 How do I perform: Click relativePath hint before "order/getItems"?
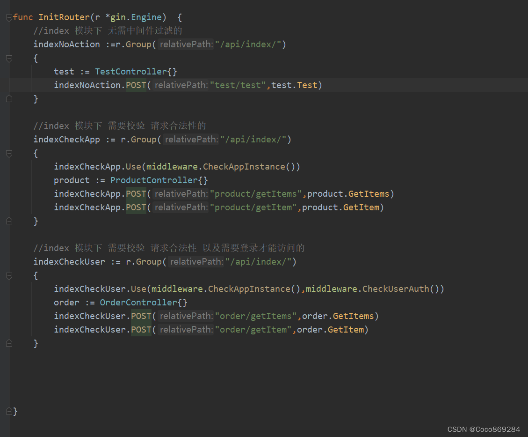tap(186, 316)
